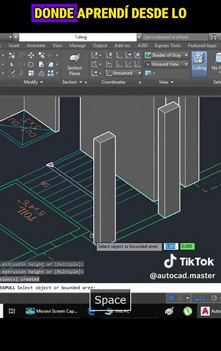Image resolution: width=221 pixels, height=351 pixels.
Task: Switch to the View ribbon tab
Action: 57,46
